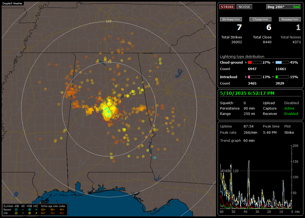The image size is (305, 218).
Task: Click the noises per minute value 1
Action: (x=298, y=27)
